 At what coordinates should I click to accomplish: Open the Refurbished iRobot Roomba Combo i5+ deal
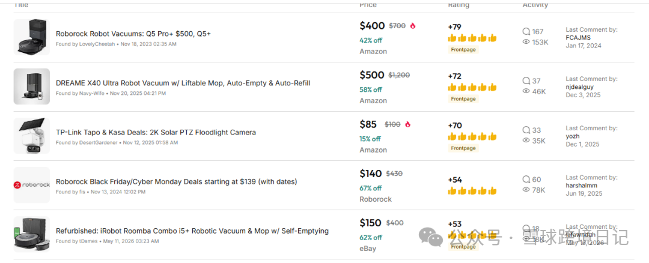click(x=192, y=231)
